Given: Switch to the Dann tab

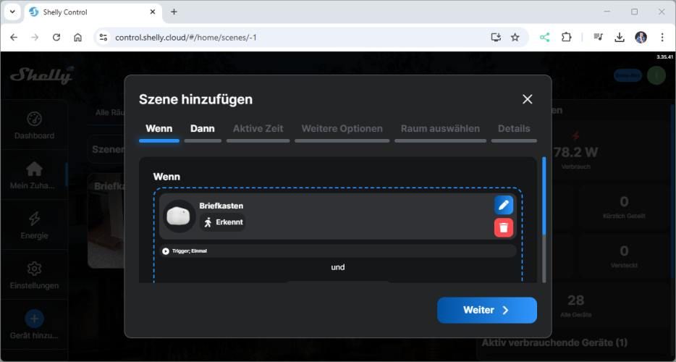Looking at the screenshot, I should pyautogui.click(x=202, y=129).
